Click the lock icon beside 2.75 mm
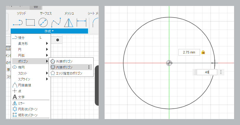The width and height of the screenshot is (240, 125). [x=203, y=52]
